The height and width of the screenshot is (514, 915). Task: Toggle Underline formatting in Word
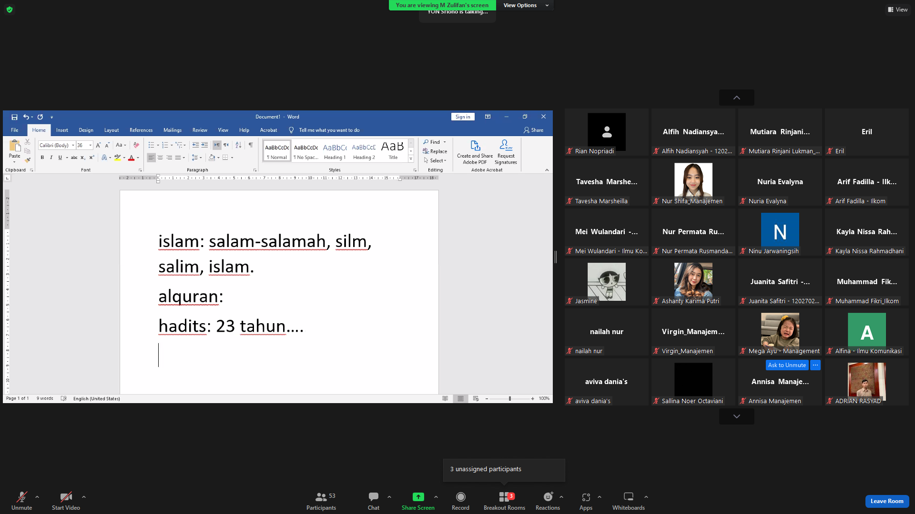[x=60, y=158]
